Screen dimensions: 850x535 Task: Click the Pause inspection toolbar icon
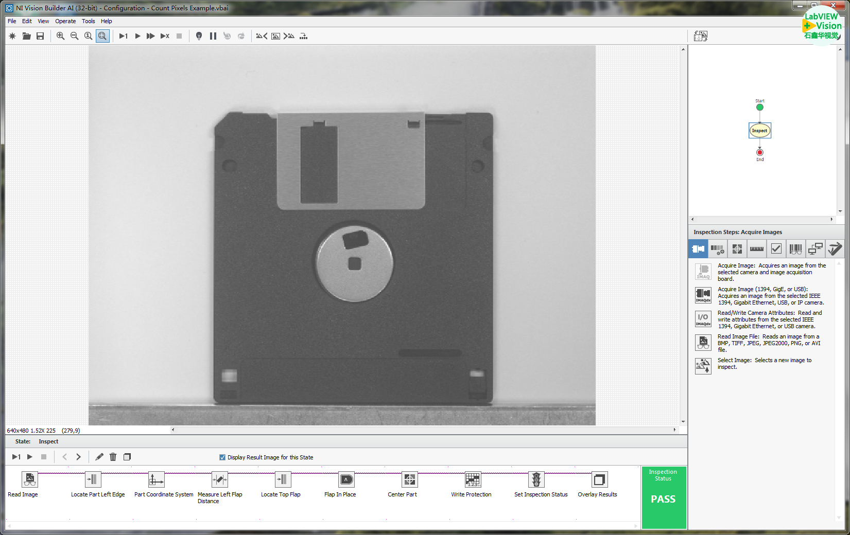click(213, 36)
